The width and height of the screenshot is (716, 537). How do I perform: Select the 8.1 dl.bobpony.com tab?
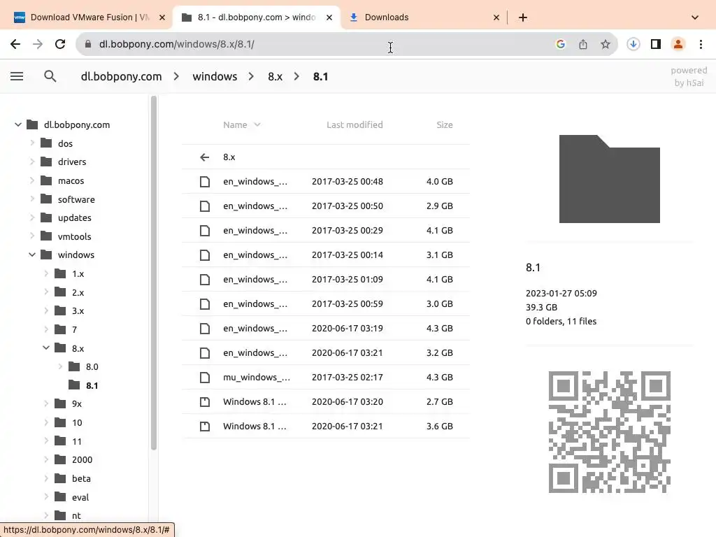point(256,17)
